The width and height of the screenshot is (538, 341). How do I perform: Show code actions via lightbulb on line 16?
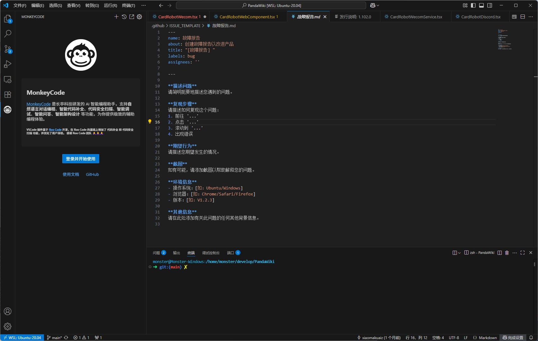click(x=150, y=122)
